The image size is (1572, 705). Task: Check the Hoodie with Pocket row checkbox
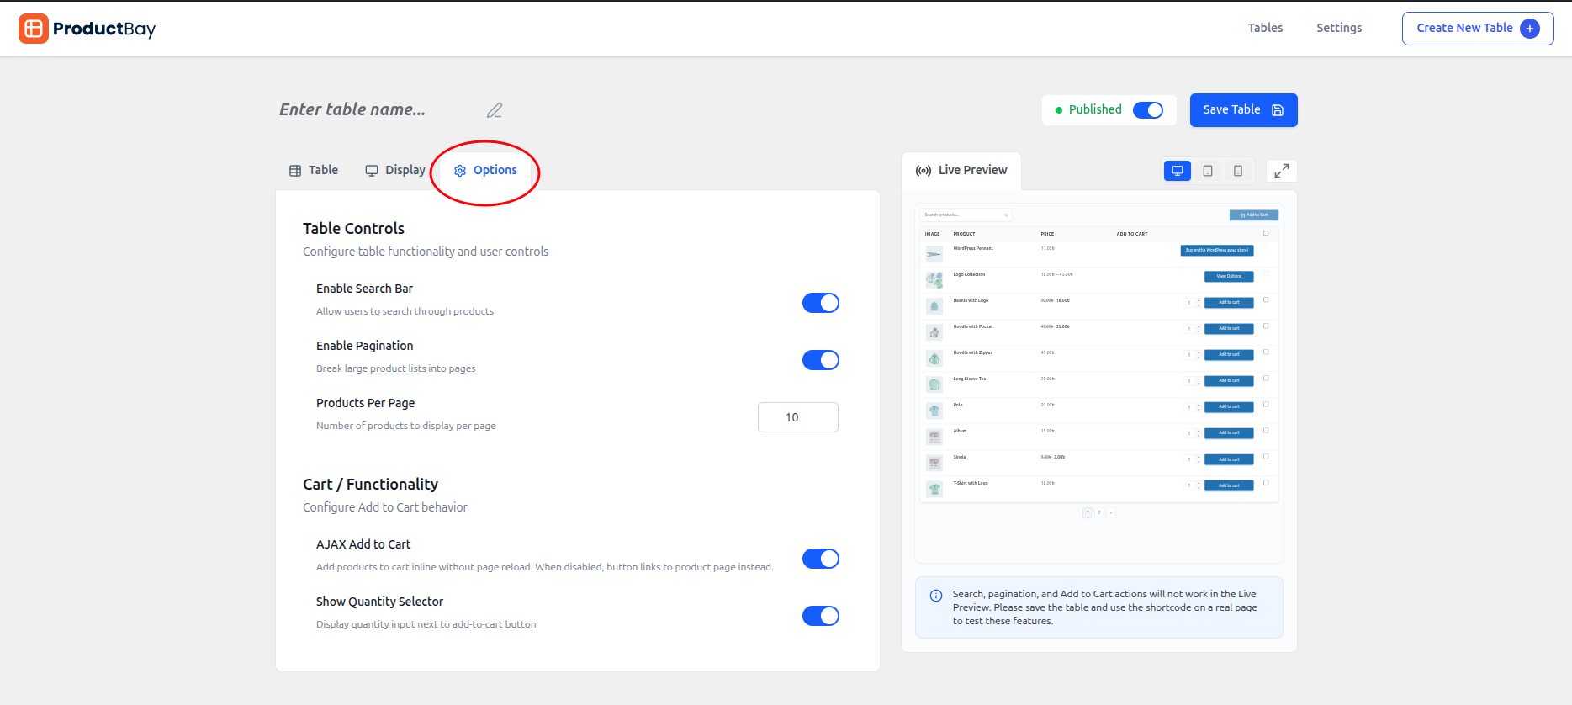pos(1266,326)
